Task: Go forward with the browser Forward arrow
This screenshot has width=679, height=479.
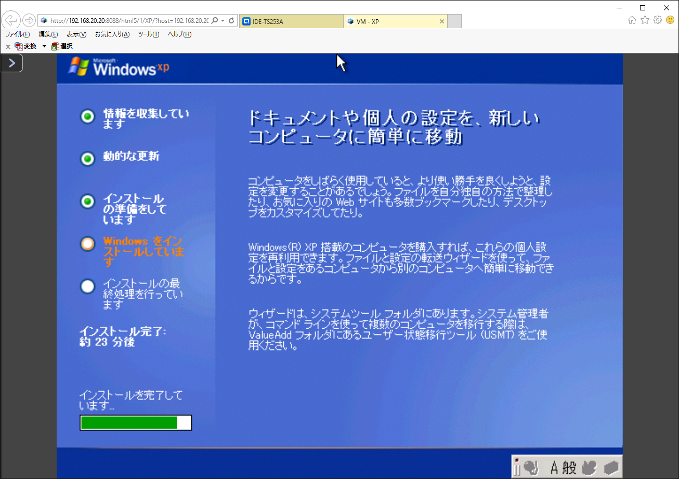Action: pyautogui.click(x=29, y=21)
